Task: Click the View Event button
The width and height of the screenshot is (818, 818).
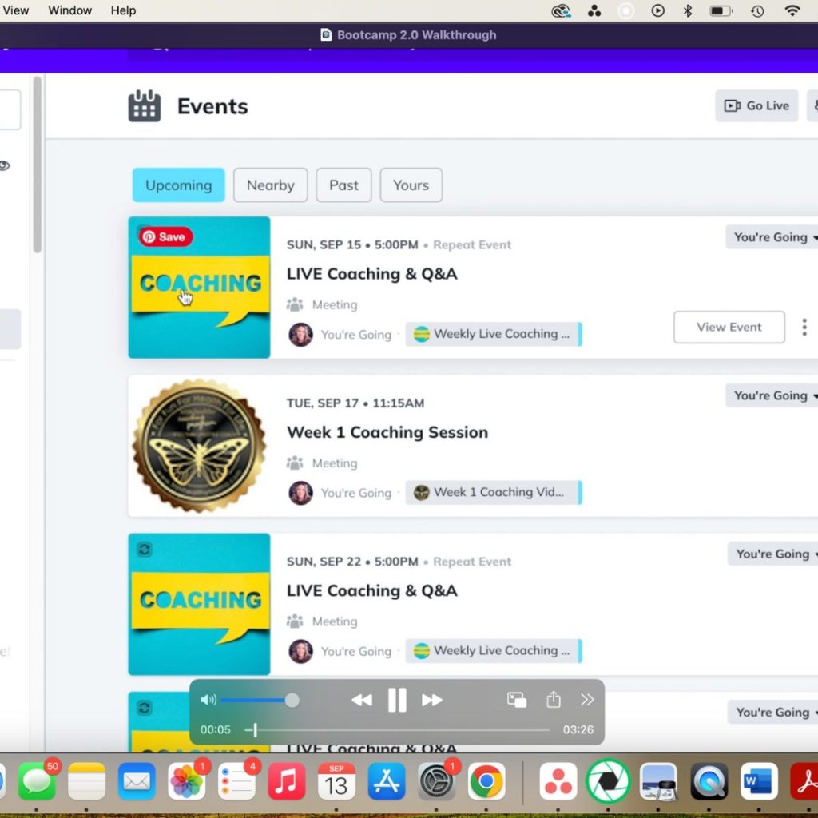Action: (x=729, y=327)
